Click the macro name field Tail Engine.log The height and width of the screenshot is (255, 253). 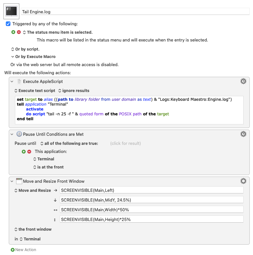tap(135, 12)
